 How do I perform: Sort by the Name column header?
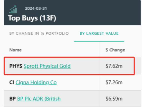(16, 50)
